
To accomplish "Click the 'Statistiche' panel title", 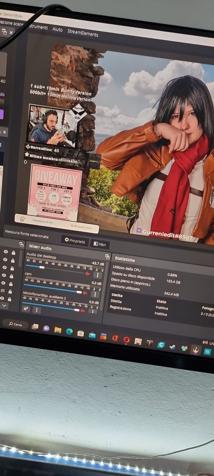I will point(125,260).
